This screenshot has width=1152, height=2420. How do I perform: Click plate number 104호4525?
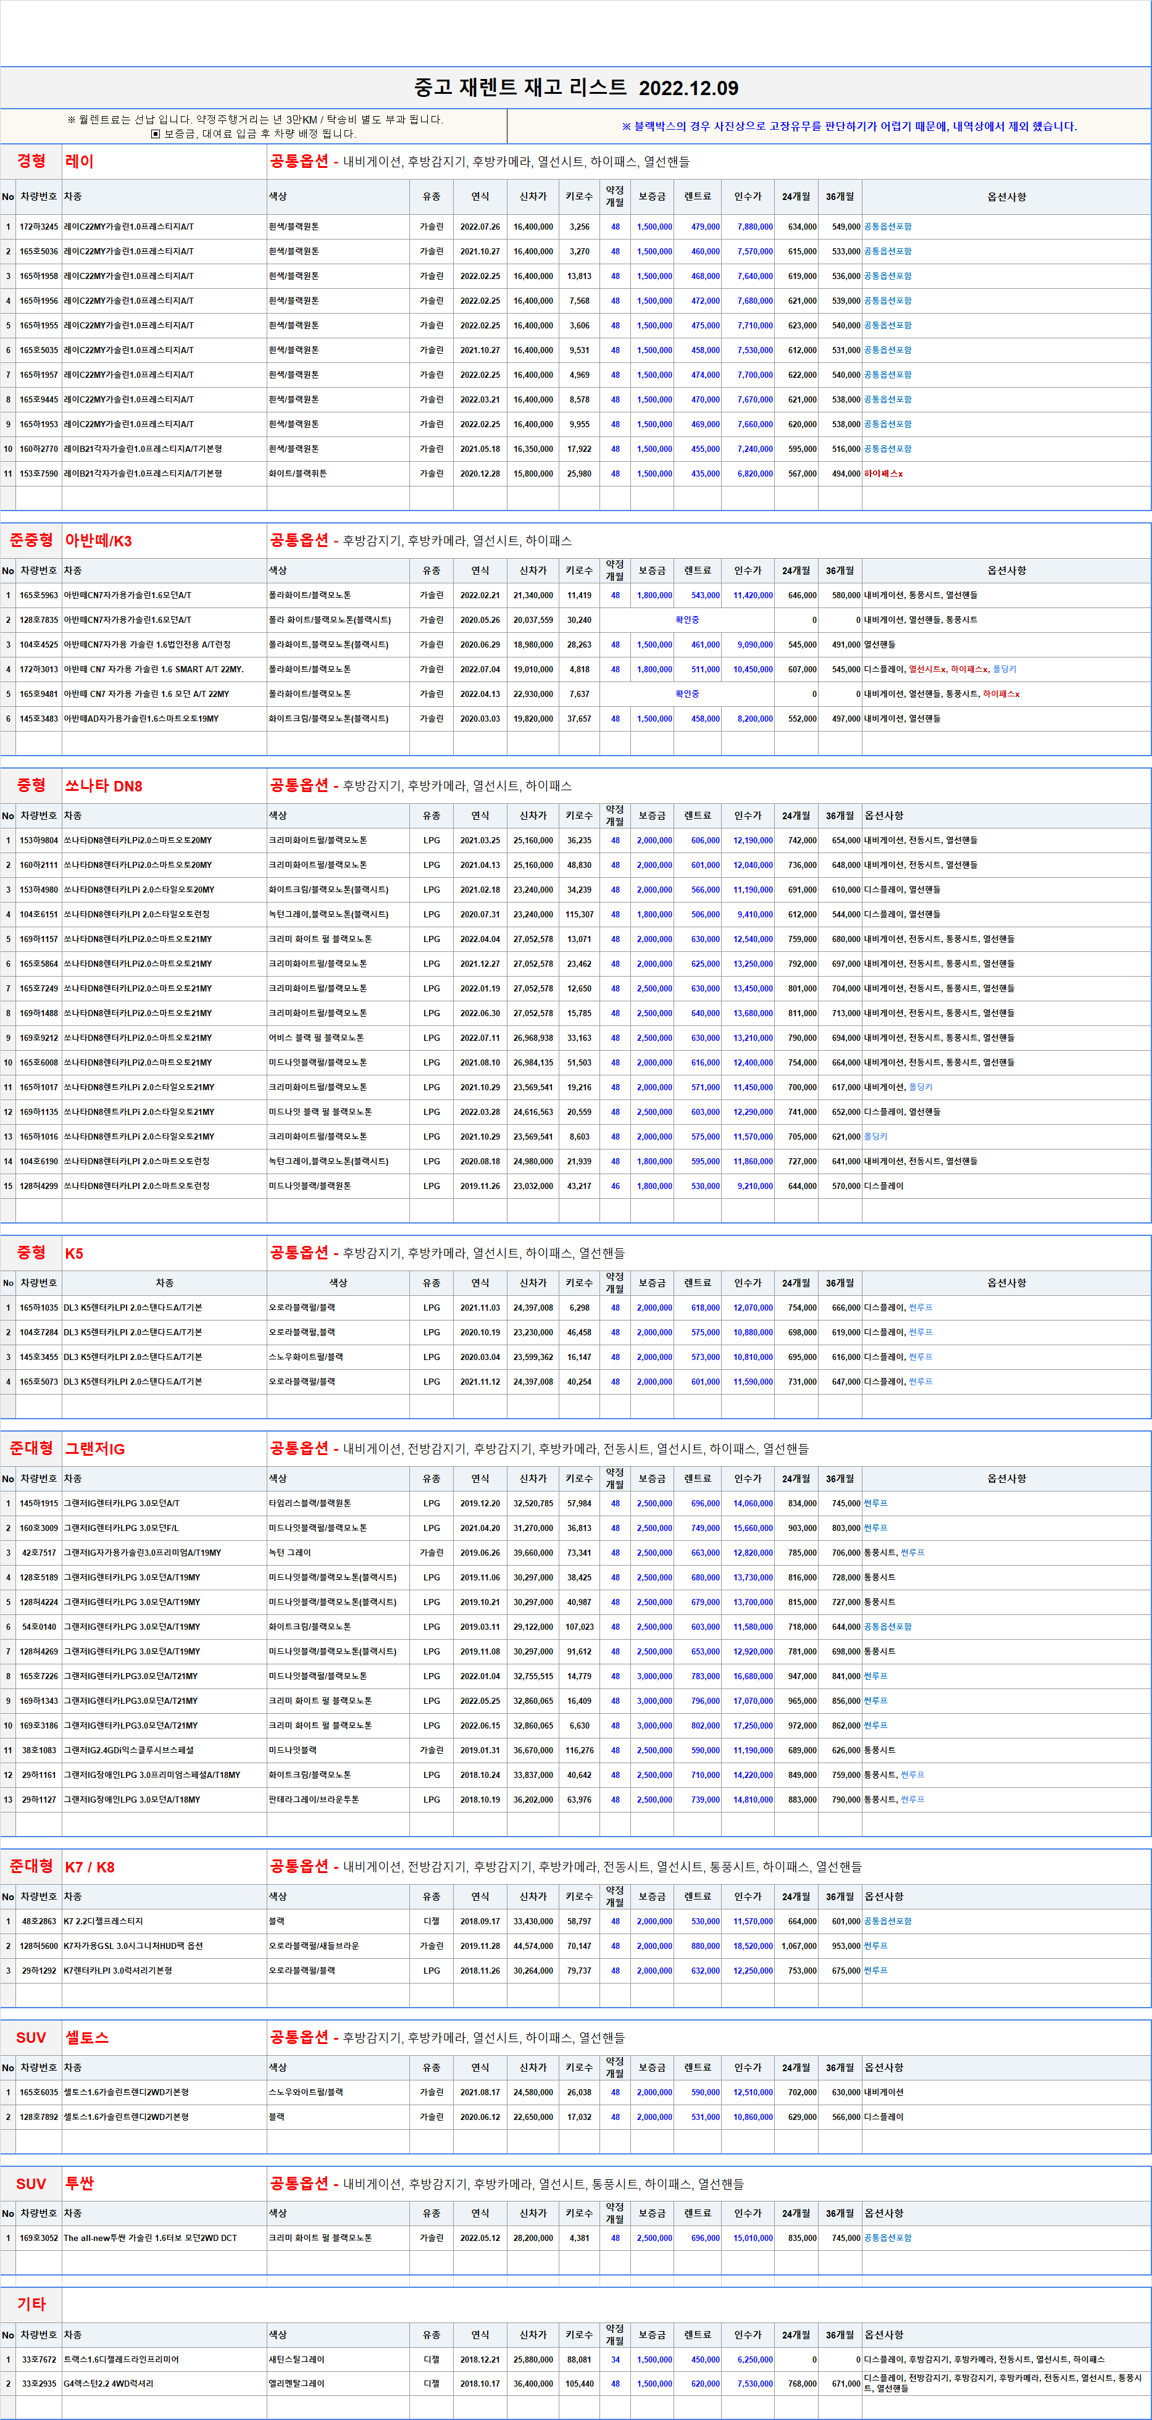pos(38,645)
